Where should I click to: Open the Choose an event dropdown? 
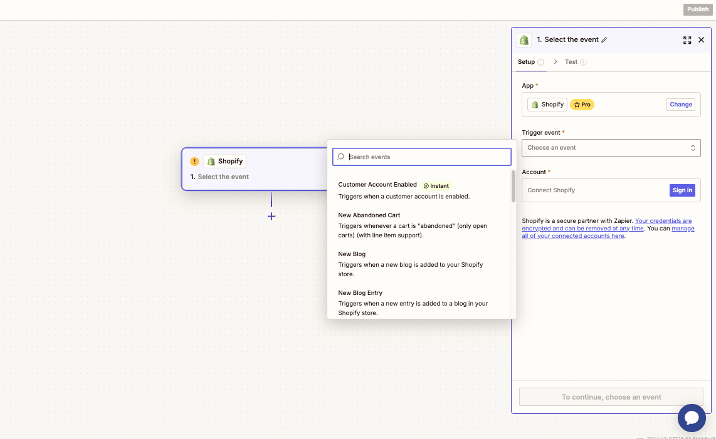[x=611, y=148]
